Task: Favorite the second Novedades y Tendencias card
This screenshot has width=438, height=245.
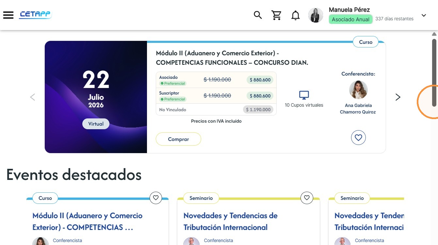Action: click(307, 198)
